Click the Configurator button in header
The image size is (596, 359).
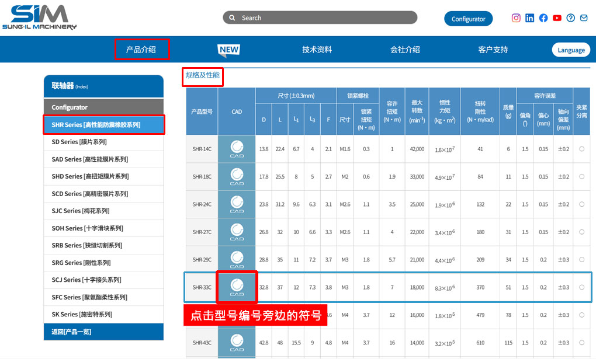468,19
